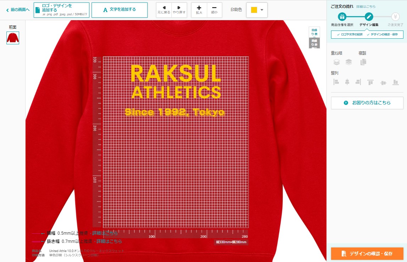The height and width of the screenshot is (262, 407).
Task: Zoom in with 拡大 plus icon
Action: pos(199,10)
